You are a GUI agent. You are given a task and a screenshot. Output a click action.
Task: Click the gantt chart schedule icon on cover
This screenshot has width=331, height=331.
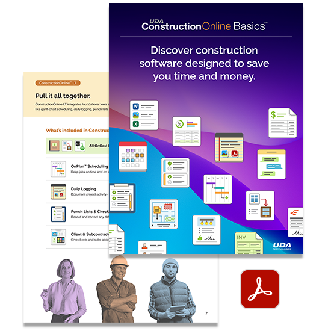pyautogui.click(x=218, y=189)
